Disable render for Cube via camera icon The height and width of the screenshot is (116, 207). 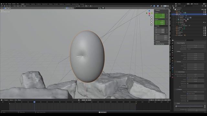click(205, 14)
